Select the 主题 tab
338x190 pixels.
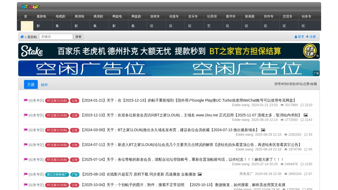[31, 84]
